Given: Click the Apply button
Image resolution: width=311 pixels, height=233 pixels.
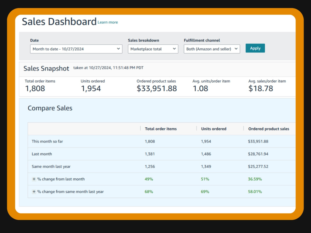Looking at the screenshot, I should pos(255,48).
